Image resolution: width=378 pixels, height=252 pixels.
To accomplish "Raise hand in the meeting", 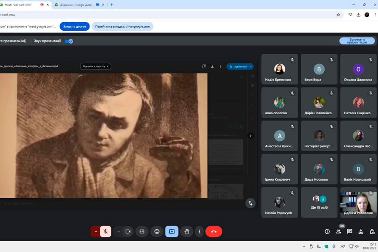I will tap(186, 231).
